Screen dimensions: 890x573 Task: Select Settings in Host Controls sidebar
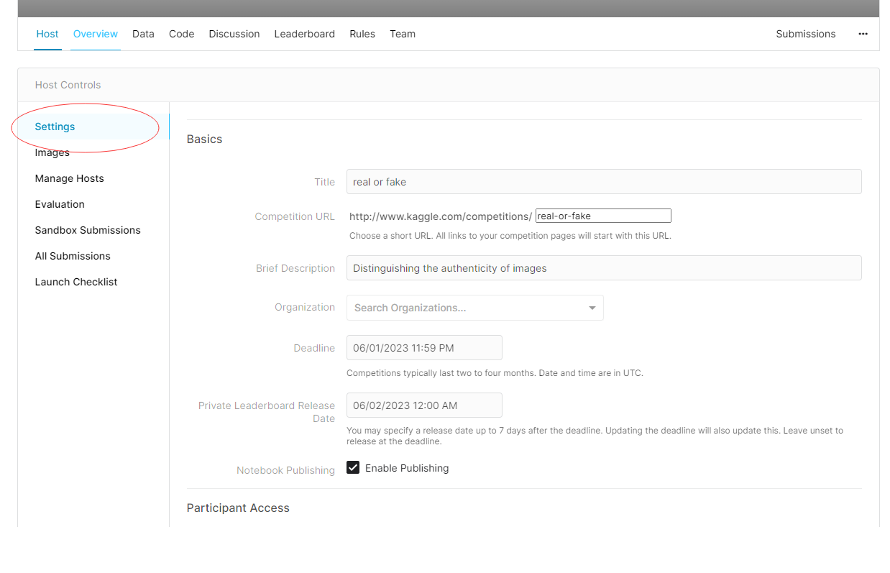(x=55, y=127)
